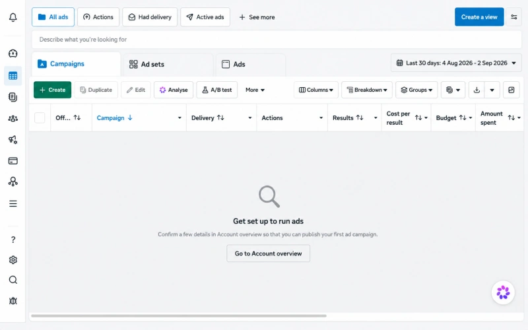528x330 pixels.
Task: Select the All ads view
Action: click(x=53, y=17)
